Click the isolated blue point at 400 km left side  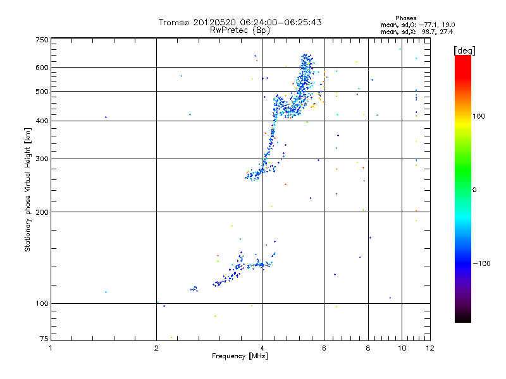[x=106, y=117]
